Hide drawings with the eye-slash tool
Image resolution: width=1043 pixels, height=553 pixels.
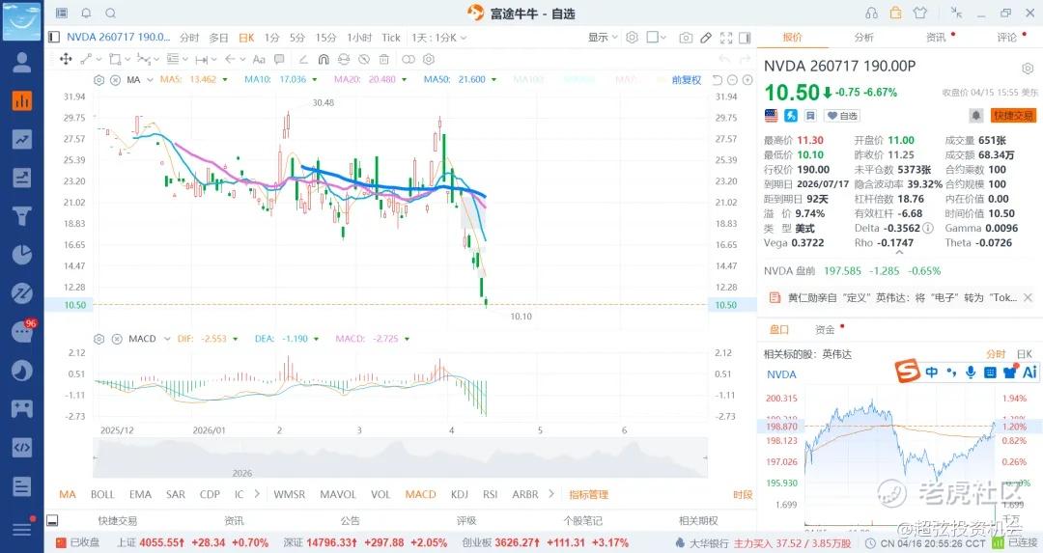point(364,59)
